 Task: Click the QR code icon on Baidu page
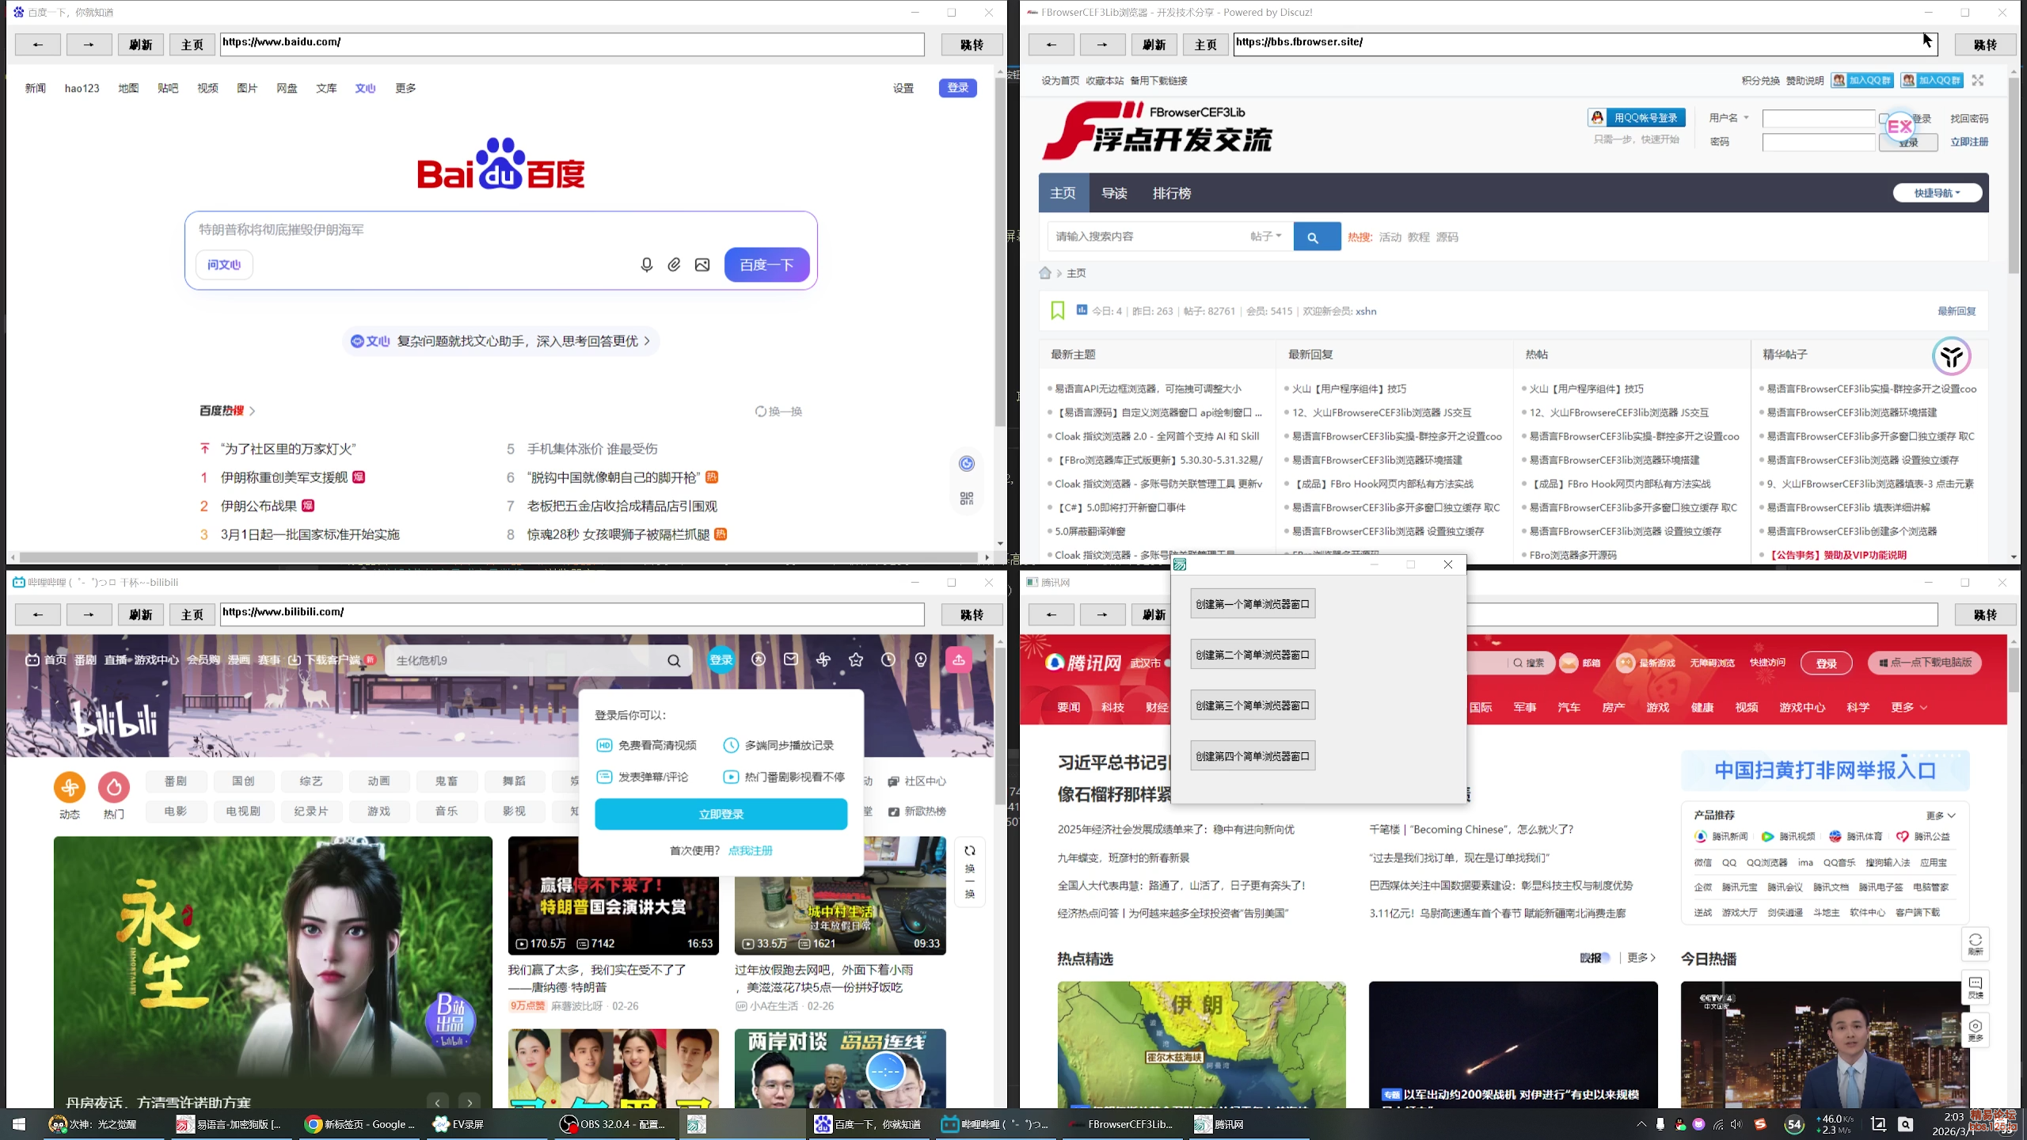(966, 499)
